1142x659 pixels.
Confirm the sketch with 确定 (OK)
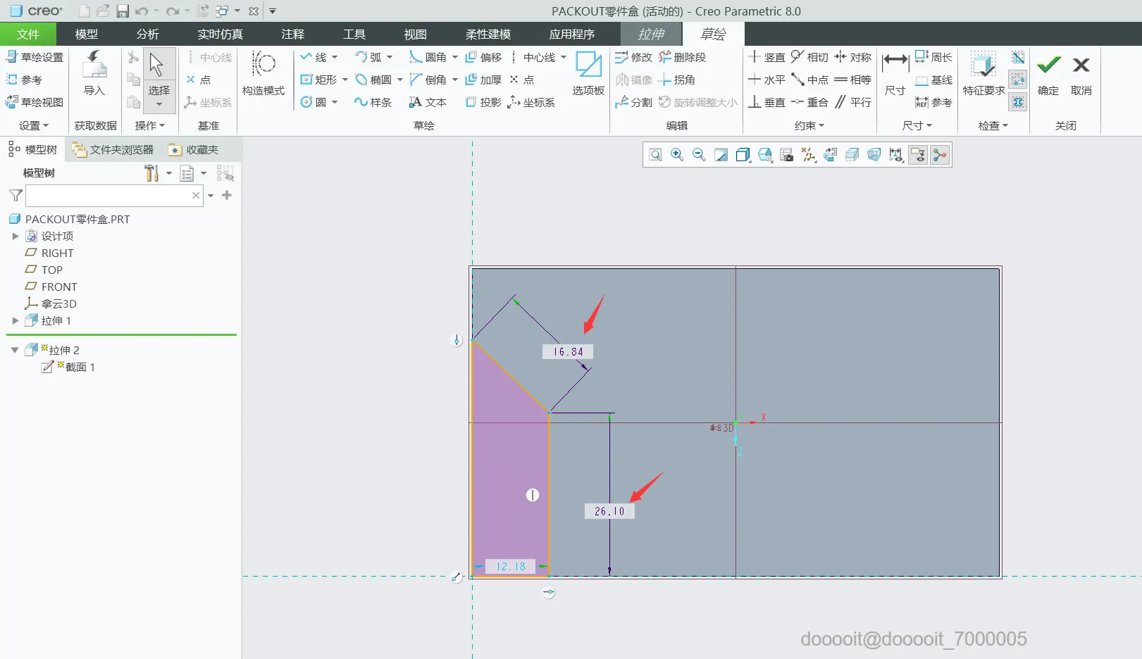tap(1048, 74)
